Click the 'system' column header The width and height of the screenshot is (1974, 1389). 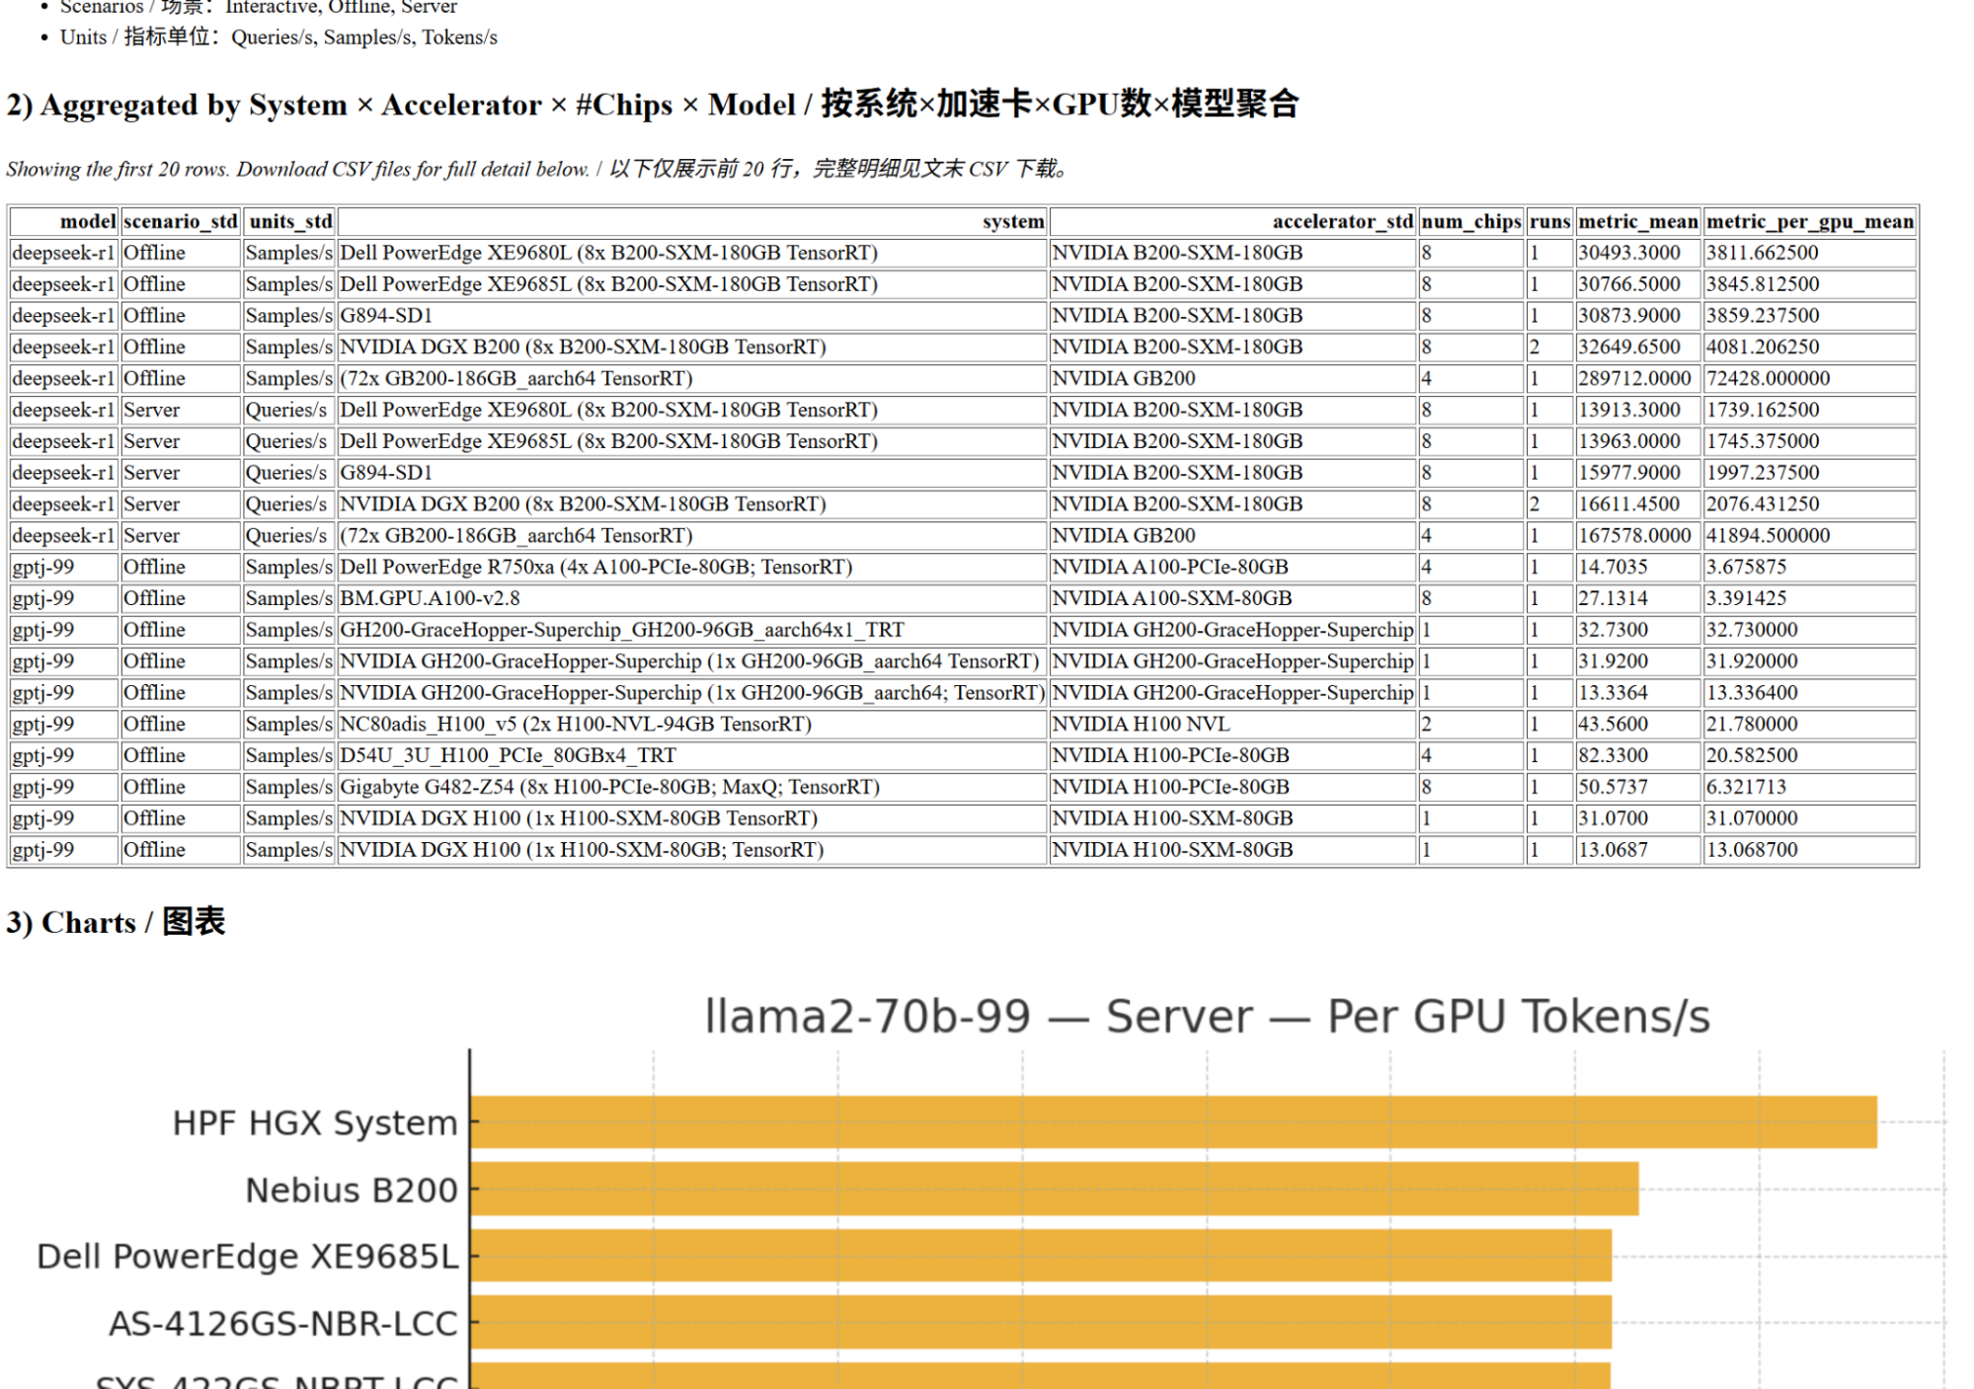click(1012, 221)
